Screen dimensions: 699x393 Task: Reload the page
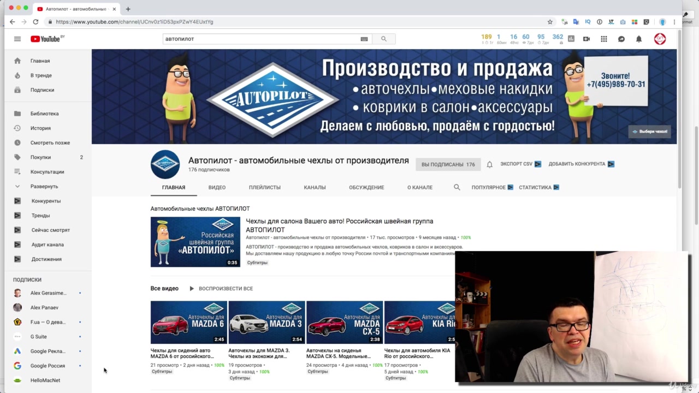pyautogui.click(x=36, y=22)
